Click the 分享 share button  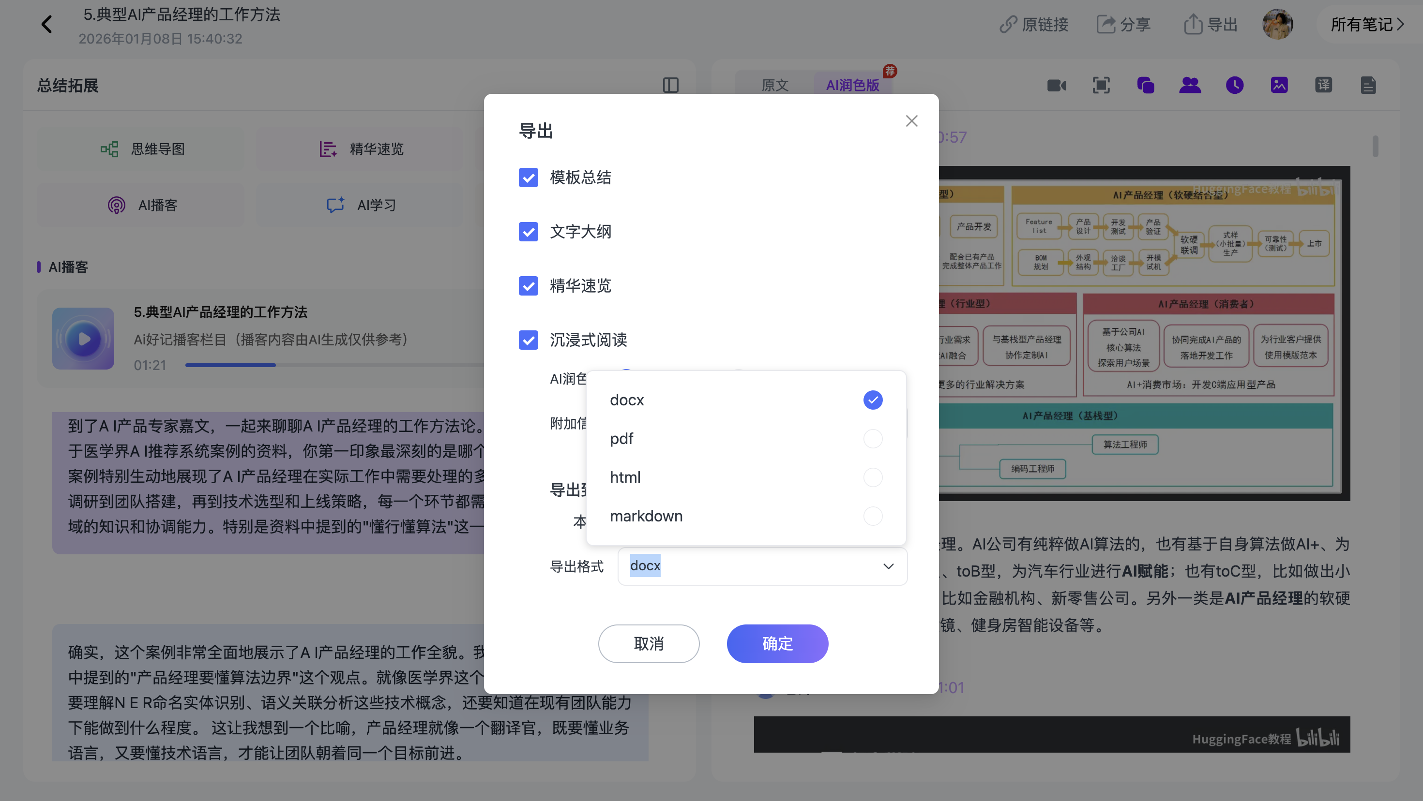[1123, 24]
